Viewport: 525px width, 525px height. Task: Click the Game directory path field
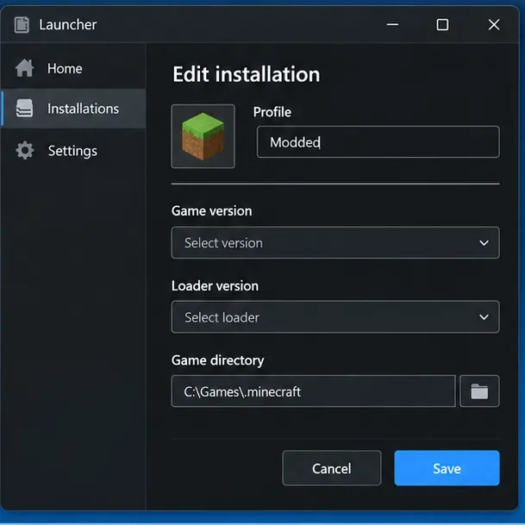click(314, 391)
